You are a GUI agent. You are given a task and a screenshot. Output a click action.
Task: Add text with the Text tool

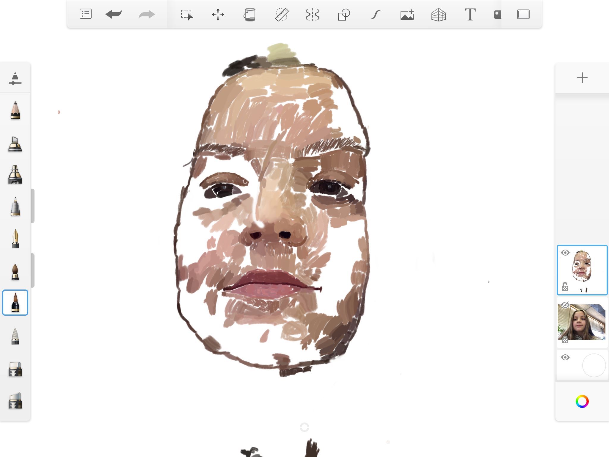[x=470, y=14]
